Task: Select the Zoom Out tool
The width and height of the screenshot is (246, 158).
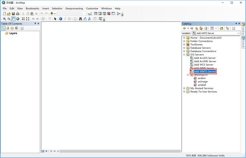Action: tap(9, 19)
